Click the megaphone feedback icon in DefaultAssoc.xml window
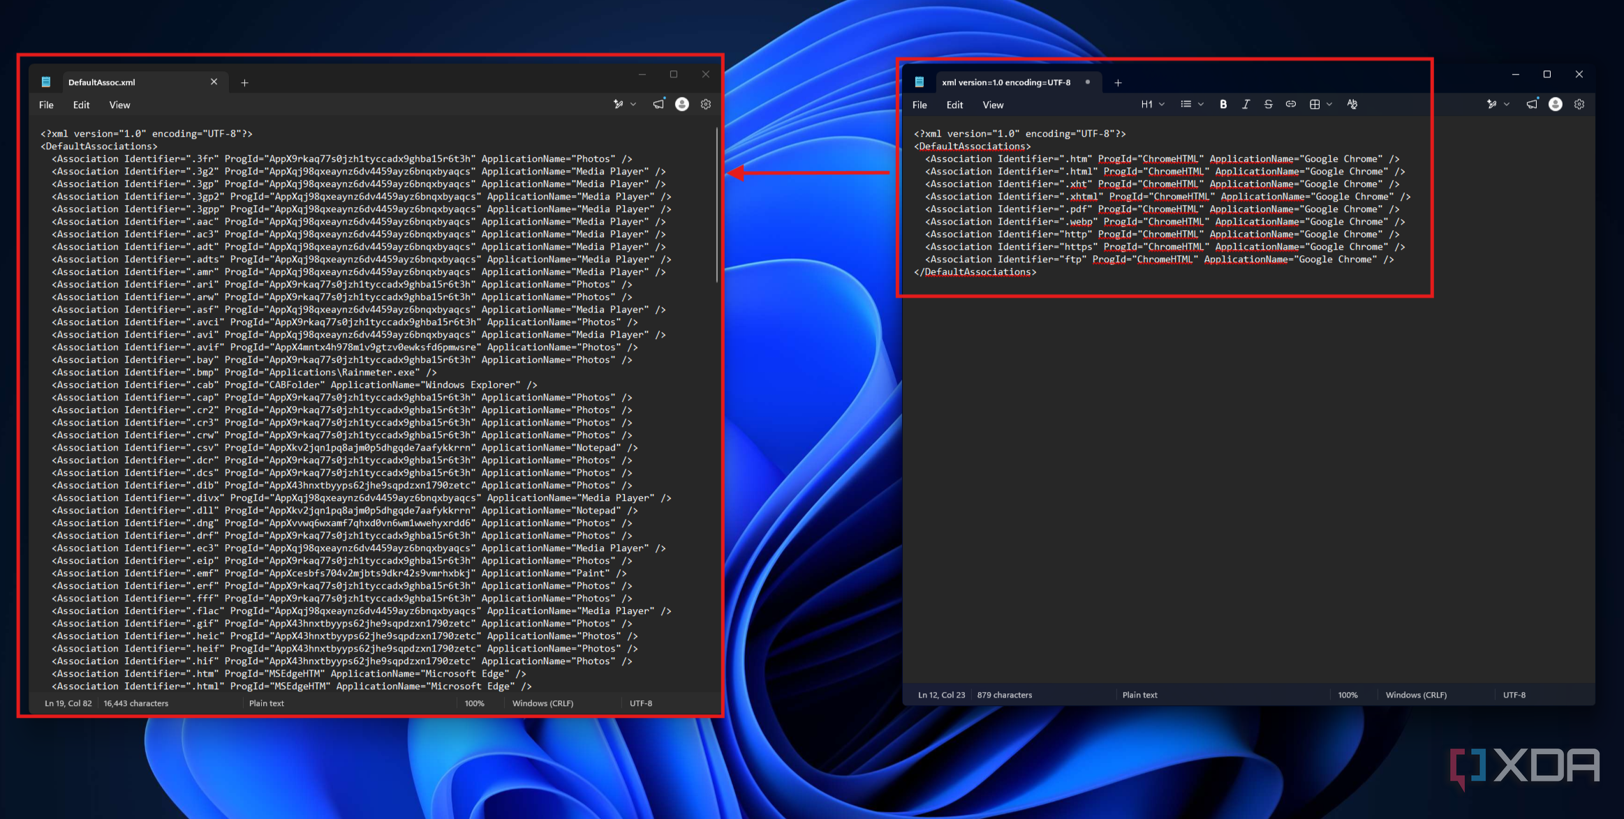The width and height of the screenshot is (1624, 819). (658, 104)
